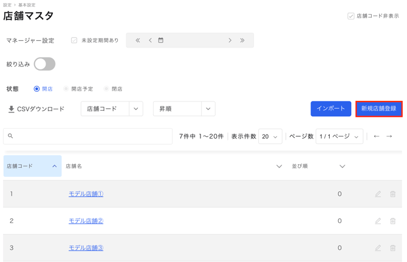Open the モデル店舗② link
This screenshot has height=262, width=407.
(x=86, y=221)
